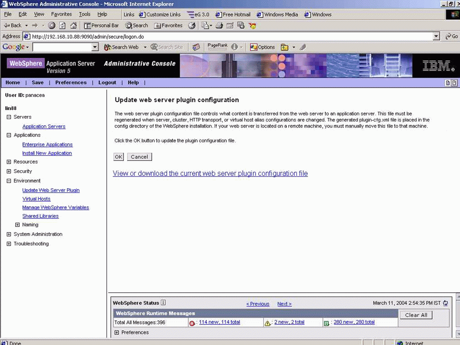Open Google toolbar Options
This screenshot has height=345, width=460.
click(x=262, y=47)
